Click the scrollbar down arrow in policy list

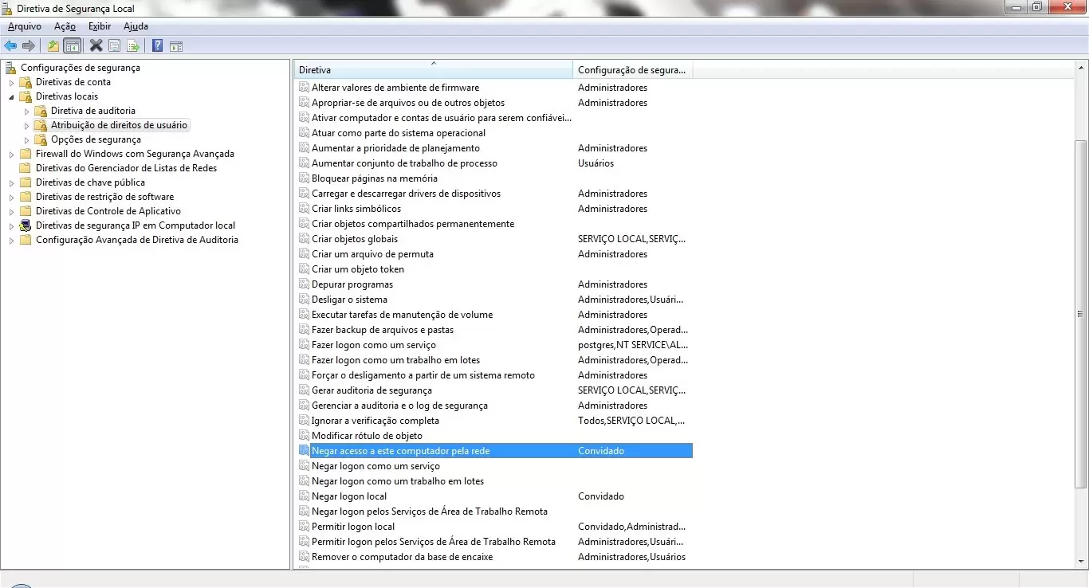(1080, 560)
